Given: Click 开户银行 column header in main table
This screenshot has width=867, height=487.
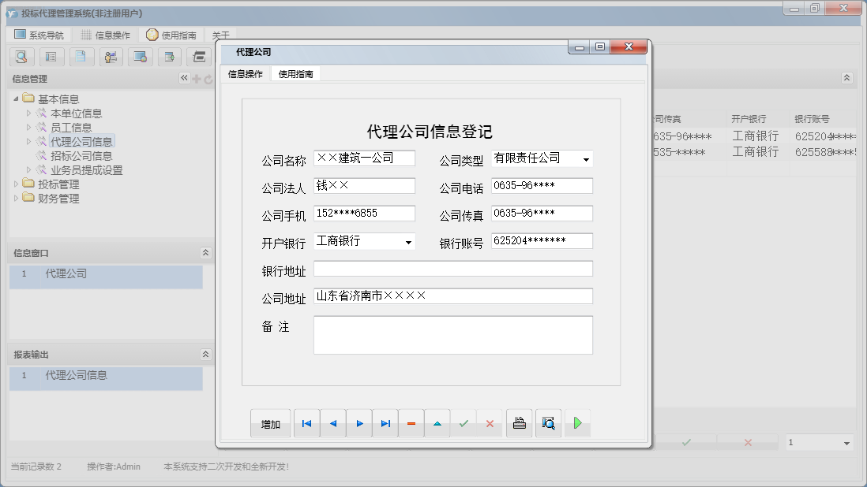Looking at the screenshot, I should pyautogui.click(x=749, y=118).
